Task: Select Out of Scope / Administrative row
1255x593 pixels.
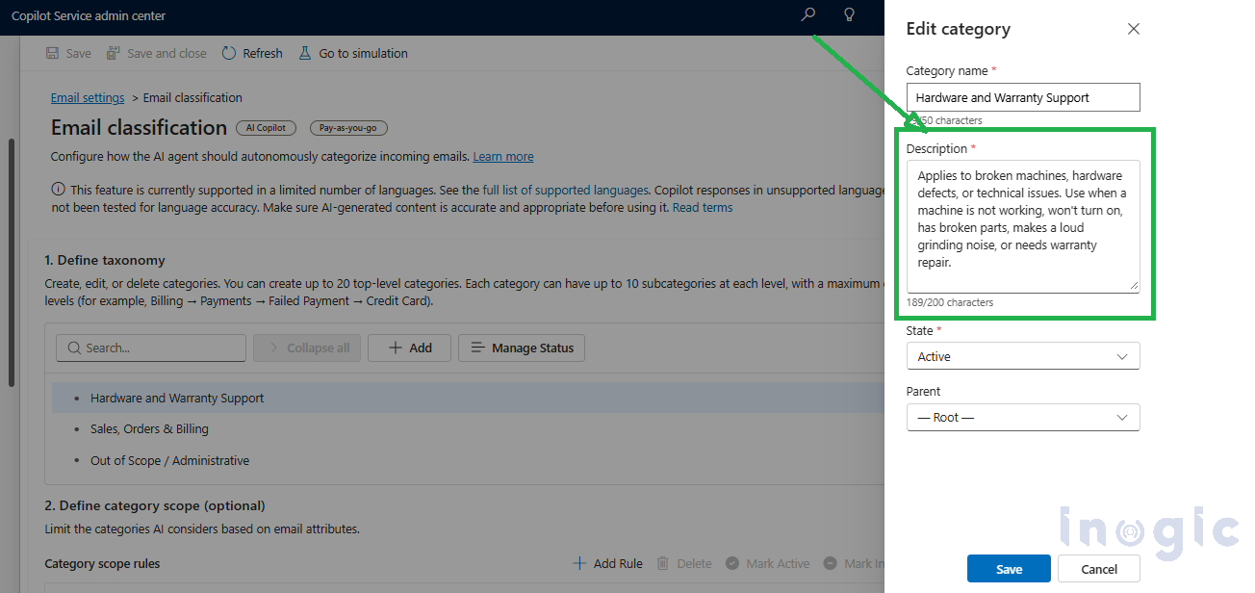Action: (x=467, y=460)
